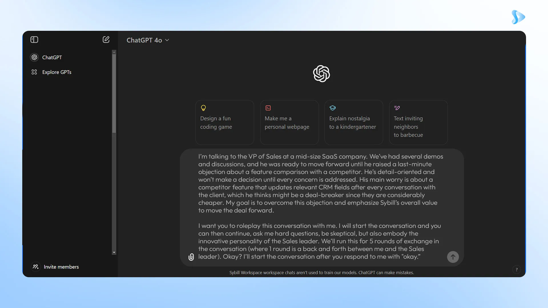The height and width of the screenshot is (308, 548).
Task: Click the Invite members people icon
Action: pyautogui.click(x=36, y=267)
